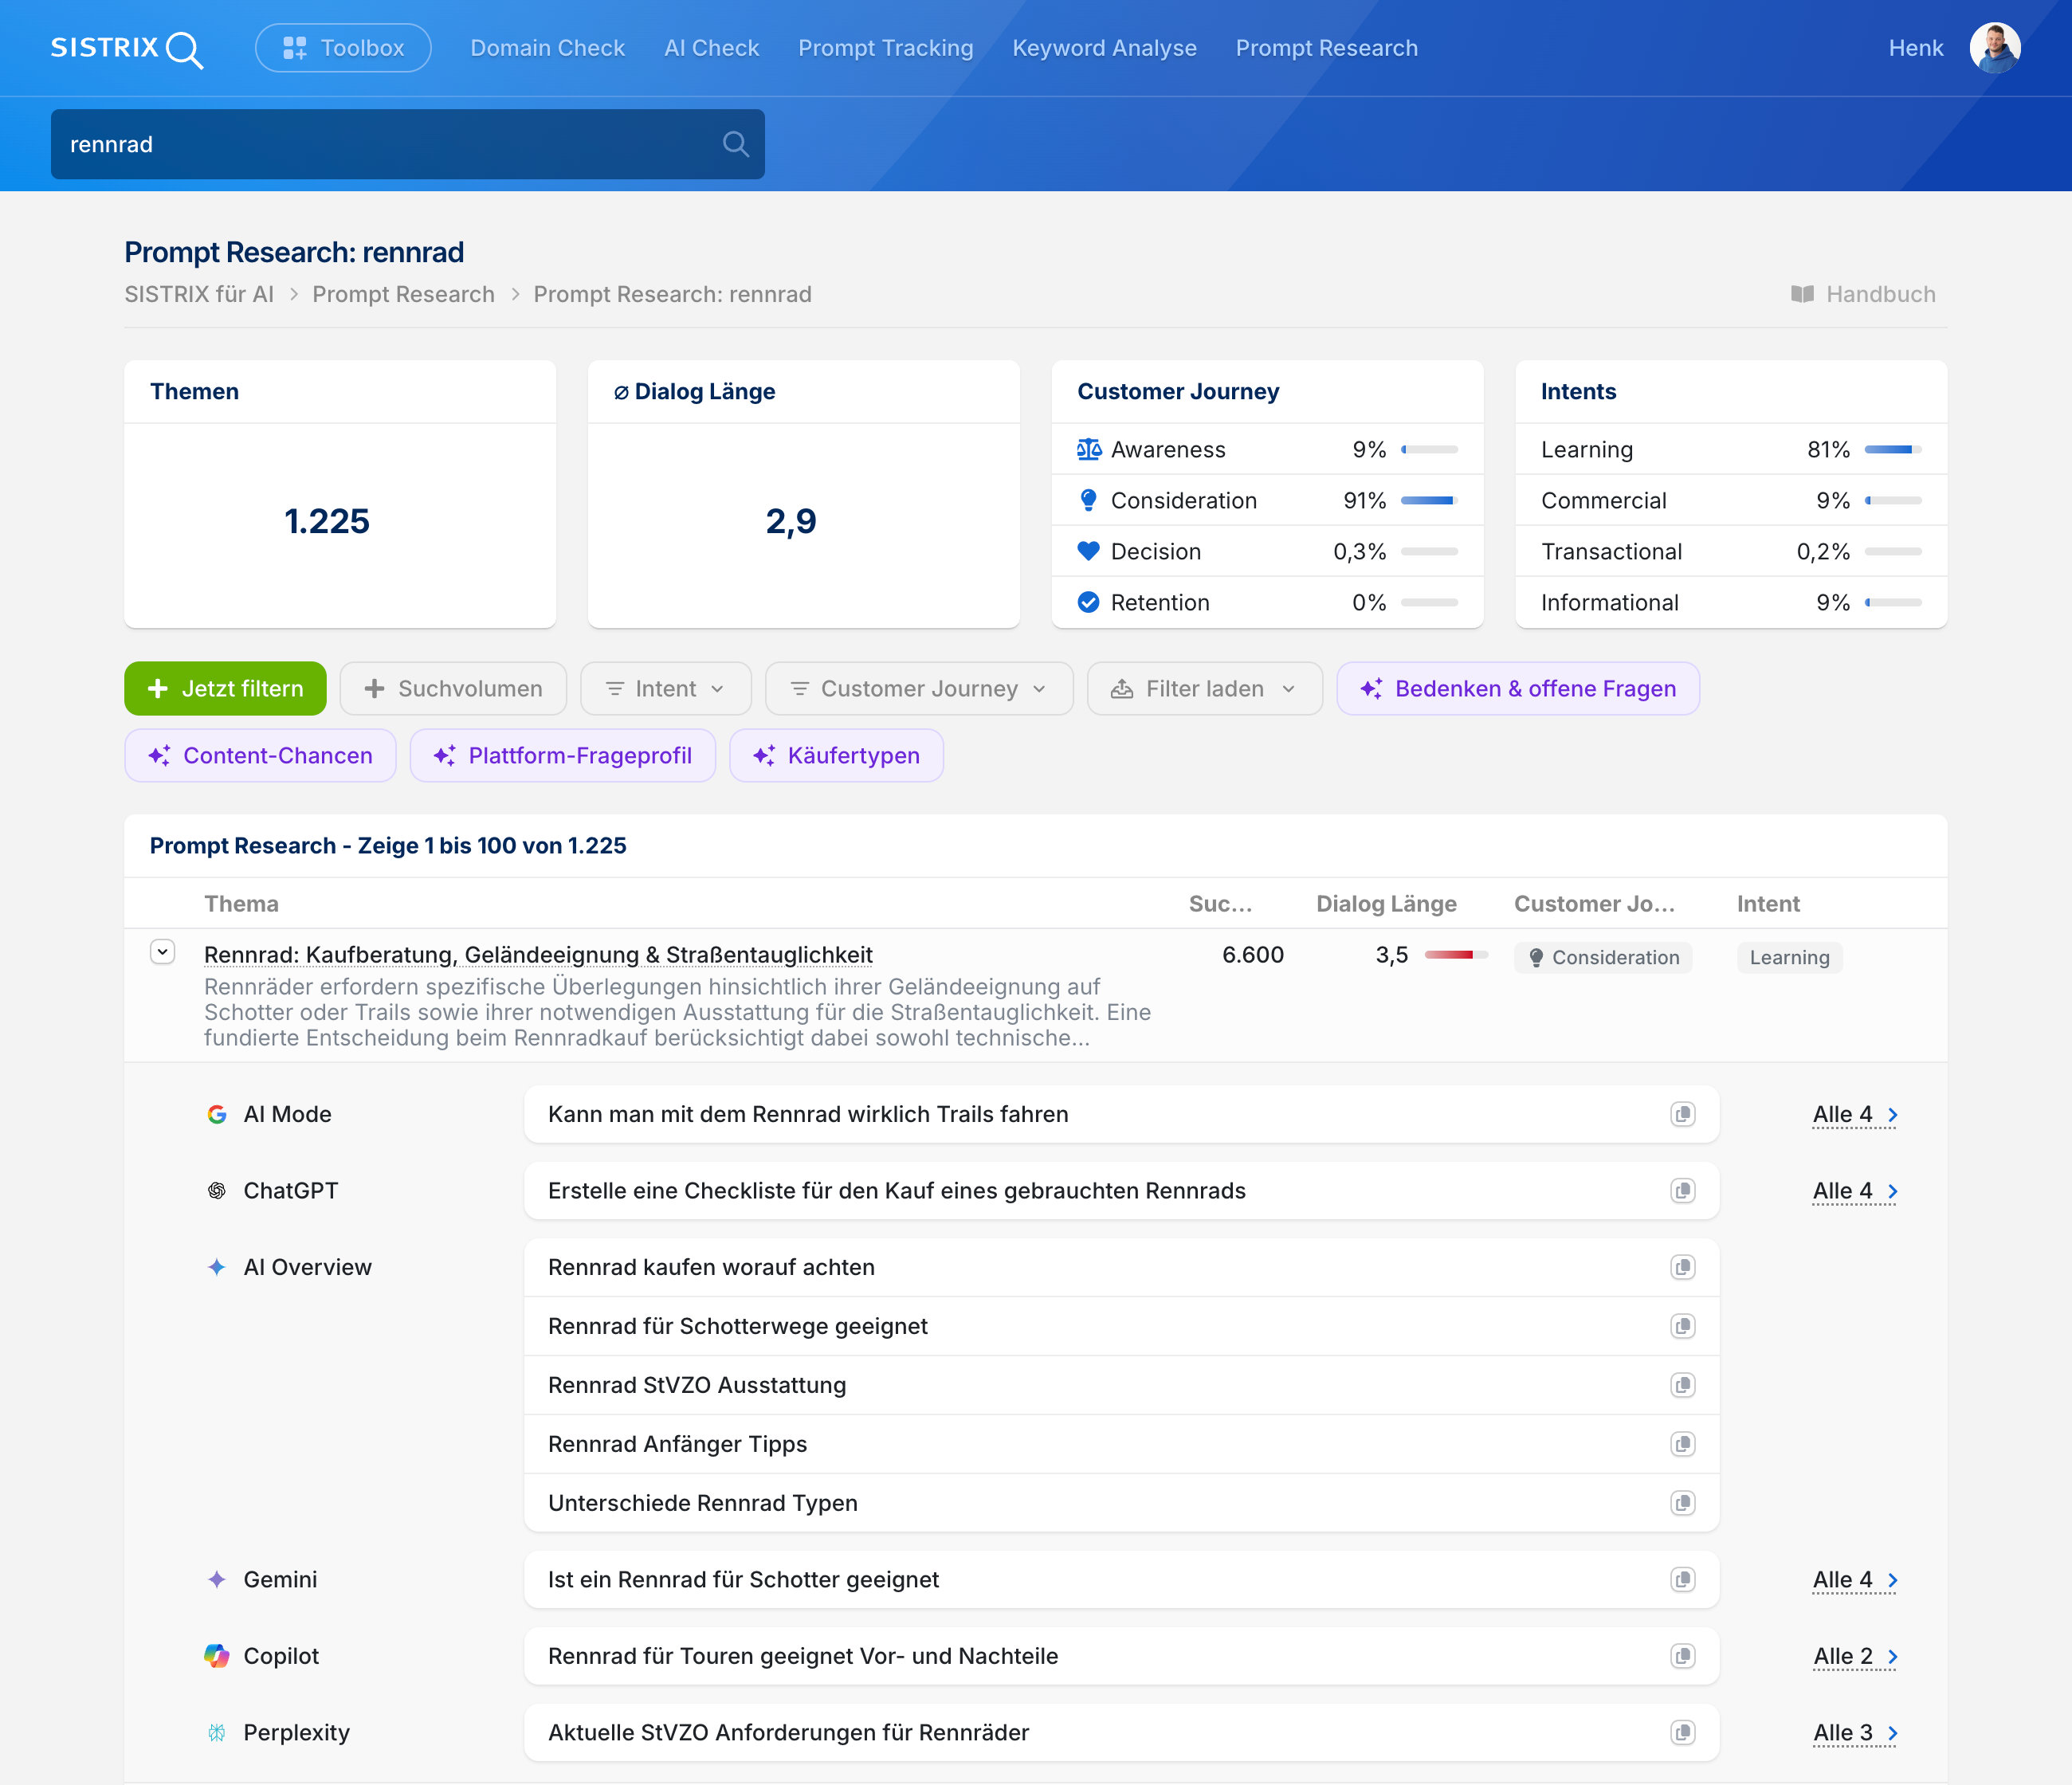Click the Learning intent percentage bar
The width and height of the screenshot is (2072, 1785).
pos(1893,450)
